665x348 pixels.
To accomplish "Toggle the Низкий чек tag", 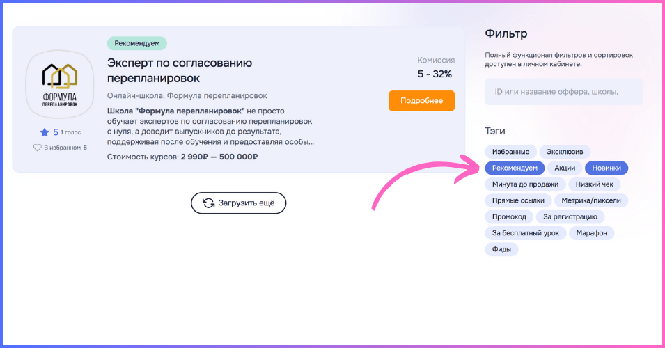I will pyautogui.click(x=594, y=184).
